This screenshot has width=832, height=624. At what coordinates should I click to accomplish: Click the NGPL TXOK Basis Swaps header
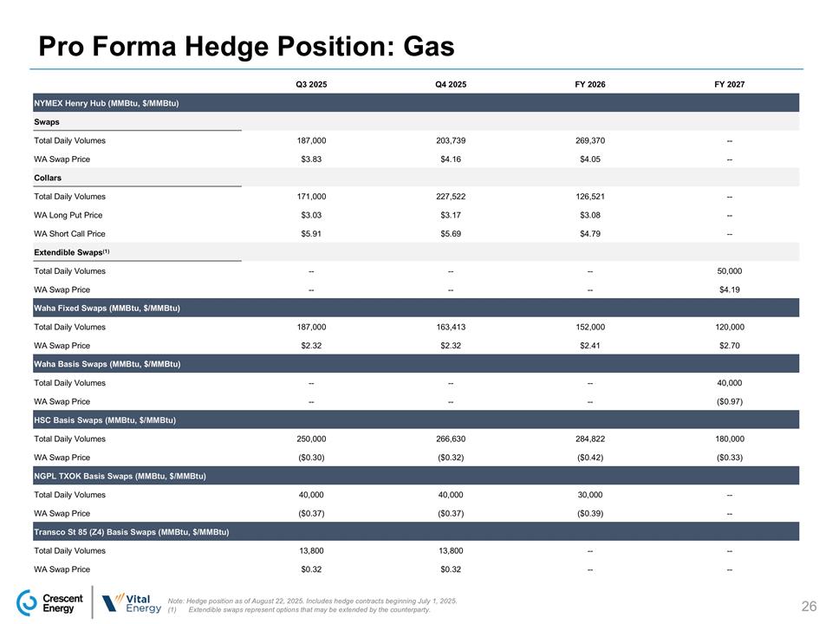coord(120,476)
